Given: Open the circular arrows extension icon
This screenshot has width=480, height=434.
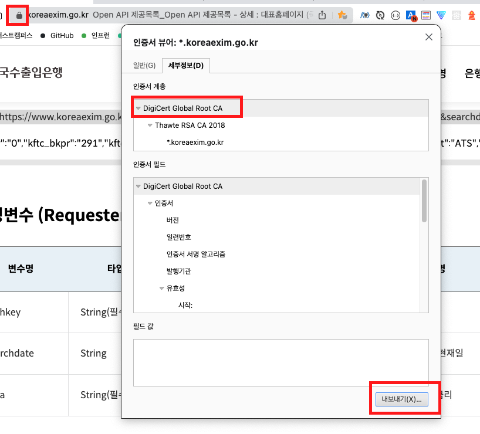Looking at the screenshot, I should (380, 15).
